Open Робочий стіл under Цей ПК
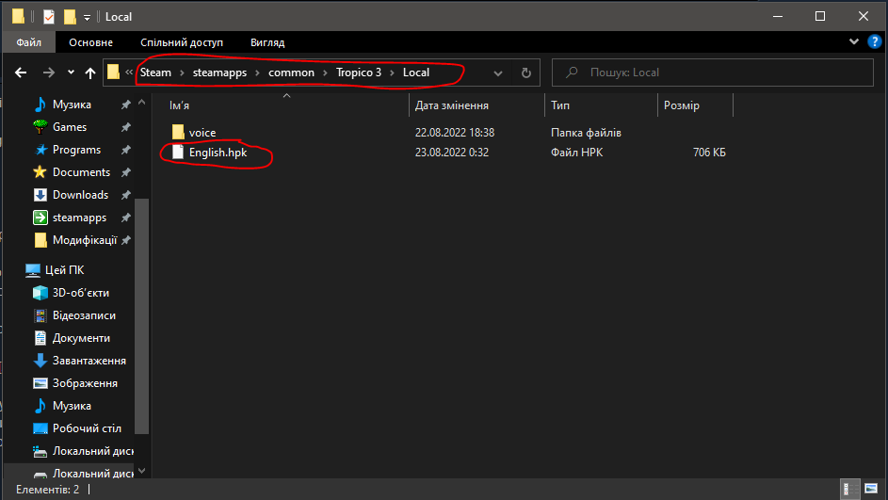 [x=87, y=428]
